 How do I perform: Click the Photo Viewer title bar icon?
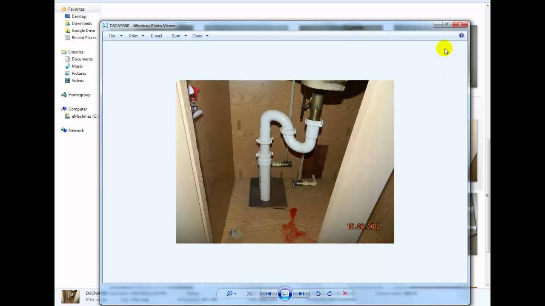point(105,26)
